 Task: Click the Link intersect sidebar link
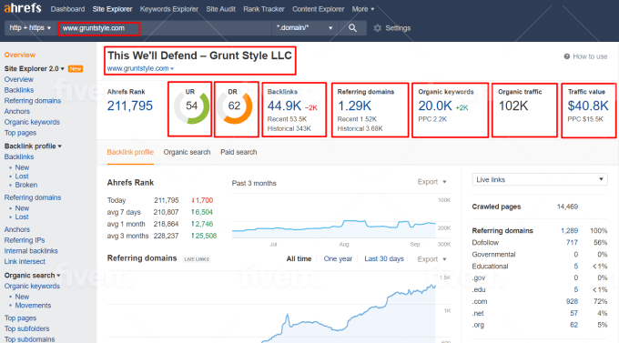(x=25, y=261)
